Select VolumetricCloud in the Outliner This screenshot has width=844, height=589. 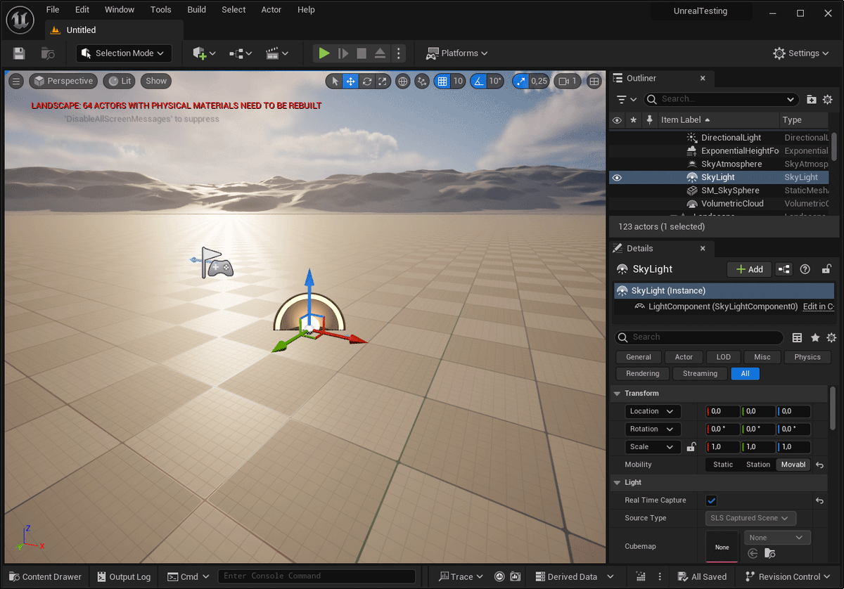coord(732,204)
